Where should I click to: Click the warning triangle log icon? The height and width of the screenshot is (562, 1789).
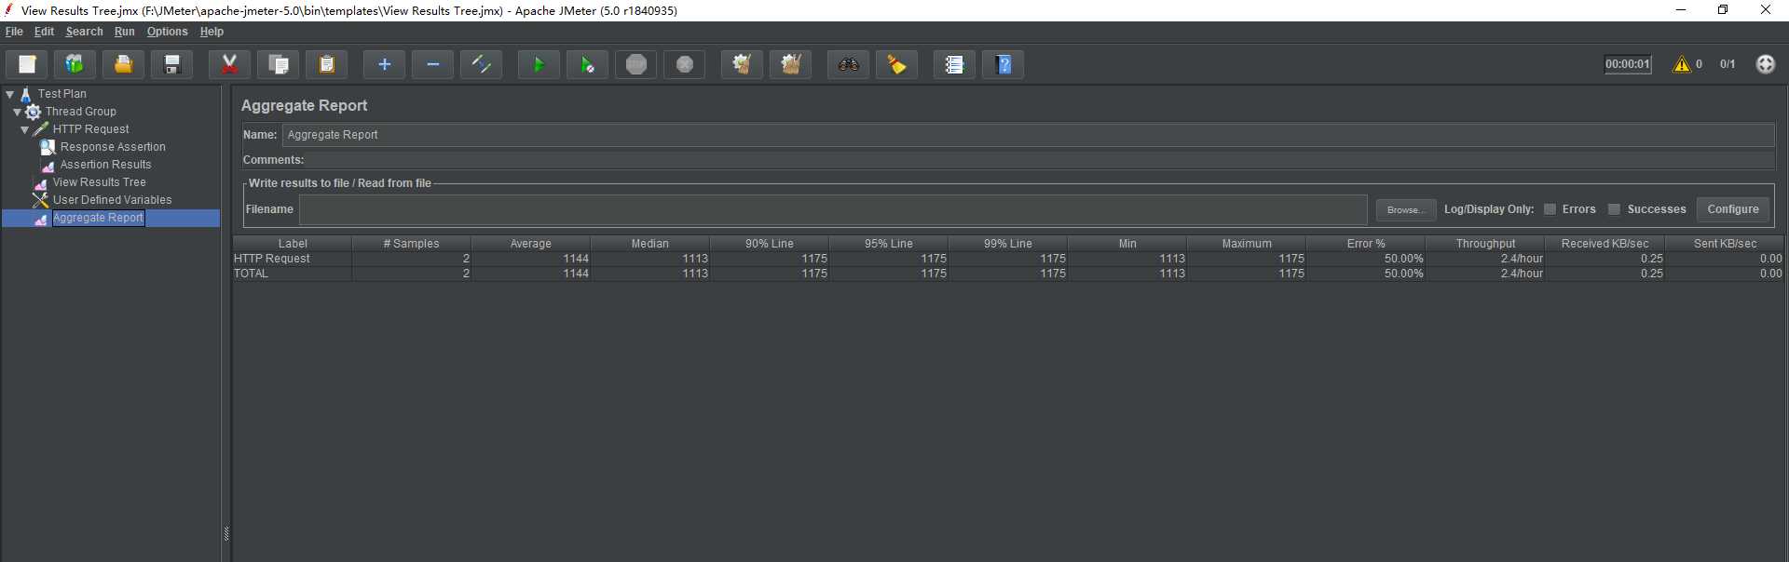[1681, 64]
